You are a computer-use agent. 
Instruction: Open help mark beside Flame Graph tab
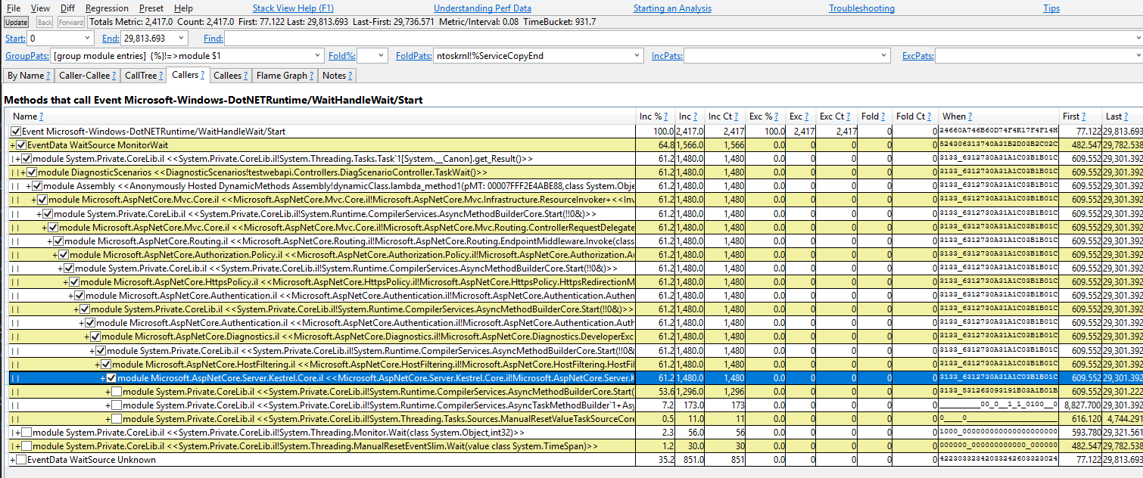312,76
